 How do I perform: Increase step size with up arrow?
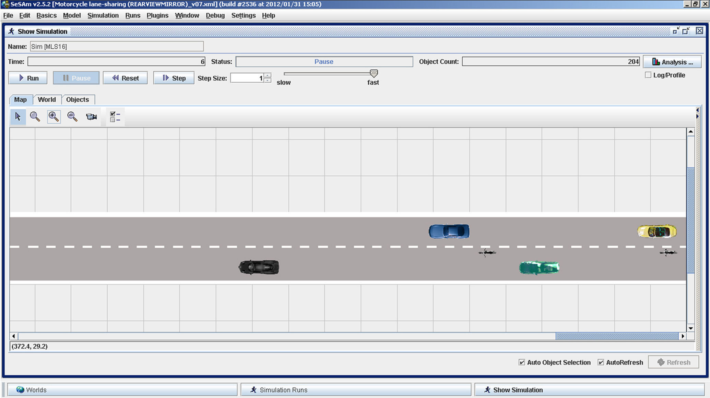click(x=268, y=75)
